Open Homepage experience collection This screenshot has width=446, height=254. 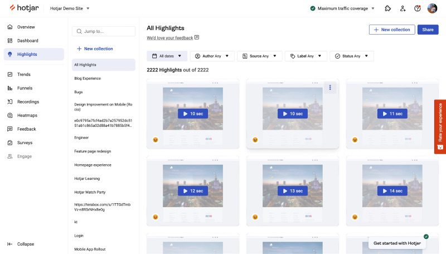[x=104, y=165]
